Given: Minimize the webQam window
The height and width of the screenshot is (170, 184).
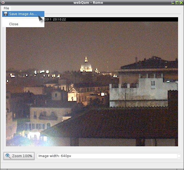Looking at the screenshot, I should (173, 3).
